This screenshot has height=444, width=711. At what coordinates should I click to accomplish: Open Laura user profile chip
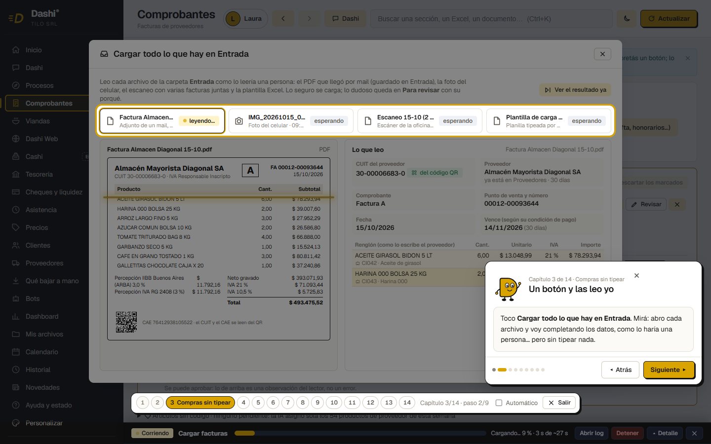[245, 19]
